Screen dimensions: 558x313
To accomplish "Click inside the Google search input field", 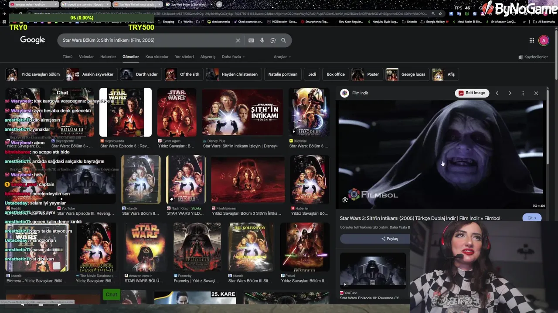I will click(148, 40).
